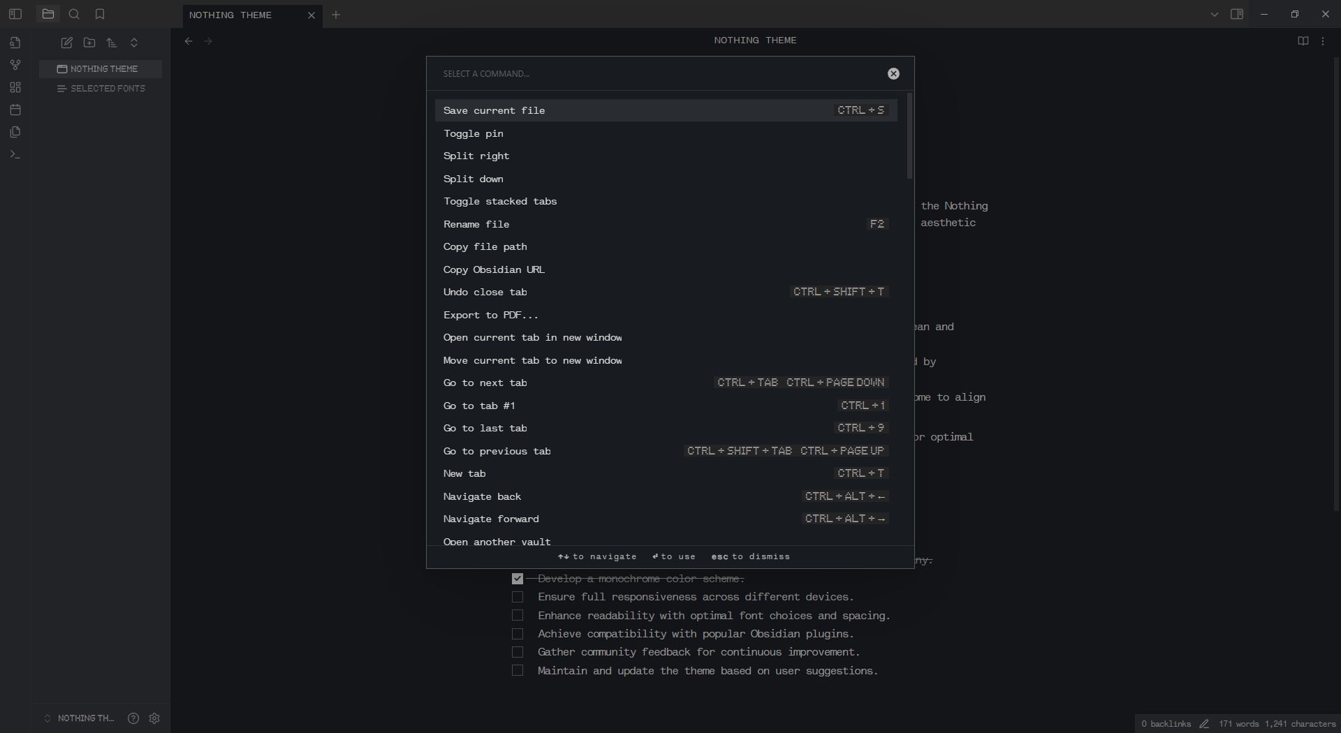This screenshot has height=733, width=1341.
Task: Run 'Open current tab in new window'
Action: click(666, 337)
